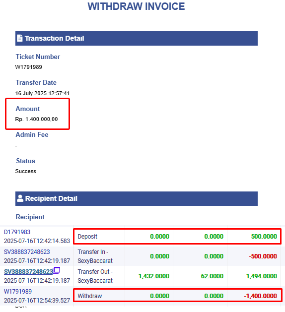Select the amount Rp. 1.400.000,00
The image size is (285, 312).
pos(36,119)
